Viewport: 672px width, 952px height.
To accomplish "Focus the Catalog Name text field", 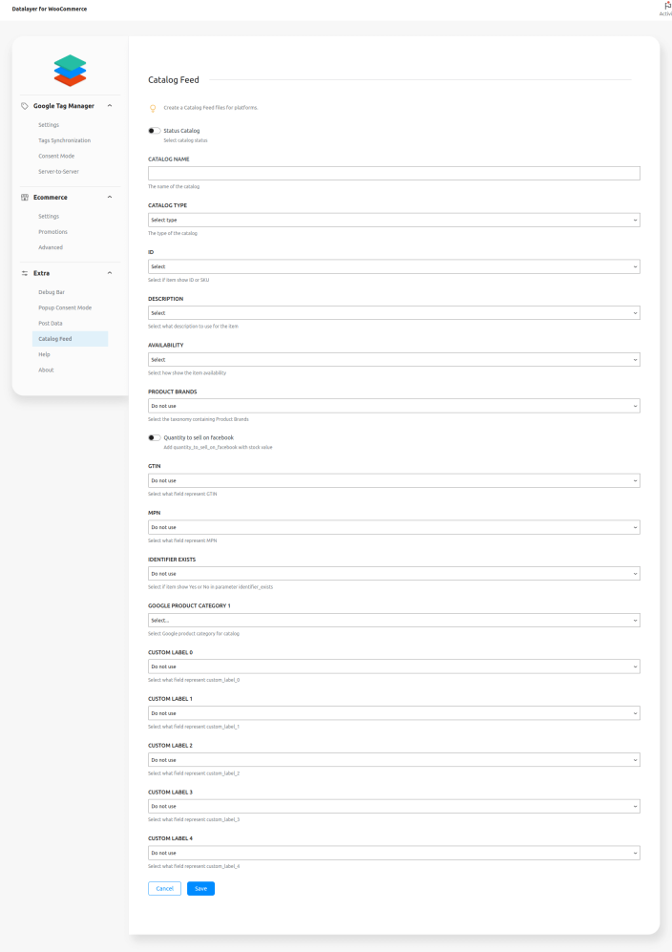I will pyautogui.click(x=393, y=174).
